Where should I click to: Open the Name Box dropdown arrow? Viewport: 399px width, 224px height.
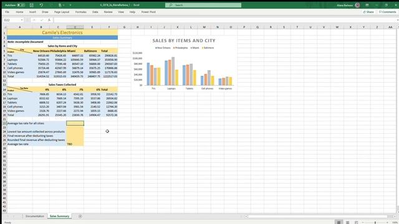(22, 20)
